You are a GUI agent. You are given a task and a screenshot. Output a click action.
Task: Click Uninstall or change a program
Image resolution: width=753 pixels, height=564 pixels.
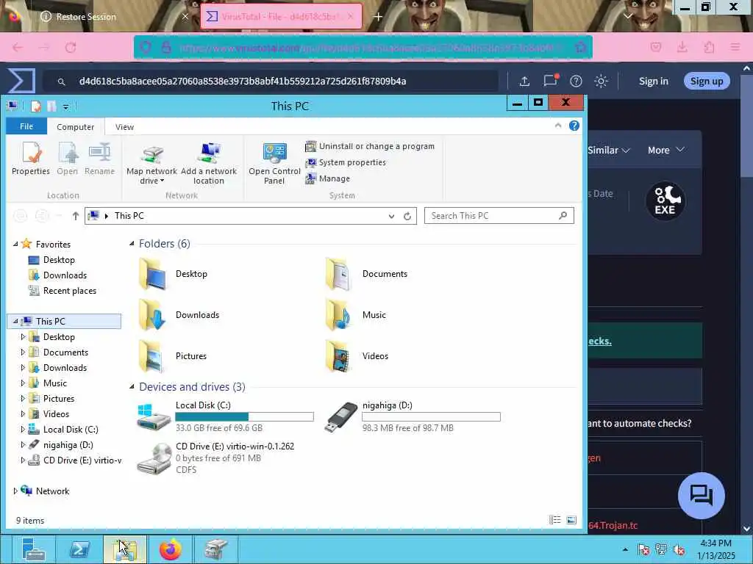click(x=370, y=146)
